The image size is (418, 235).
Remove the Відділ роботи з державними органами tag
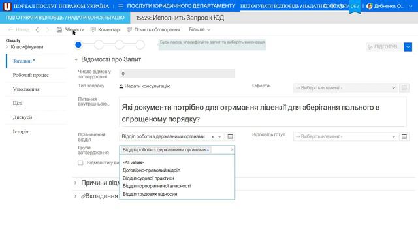[208, 150]
